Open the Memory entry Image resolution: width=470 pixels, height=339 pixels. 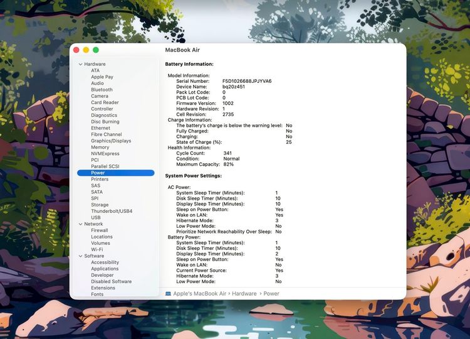100,147
